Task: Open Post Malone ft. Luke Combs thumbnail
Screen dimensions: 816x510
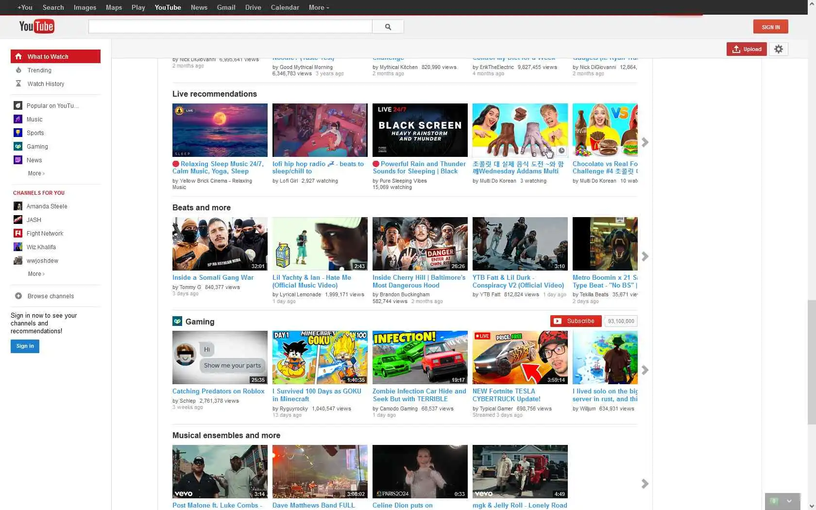Action: [x=220, y=472]
